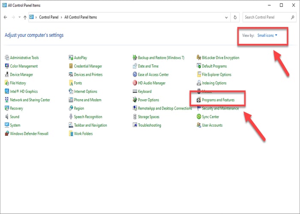Click Phone and Modem icon
300x214 pixels.
pos(71,100)
